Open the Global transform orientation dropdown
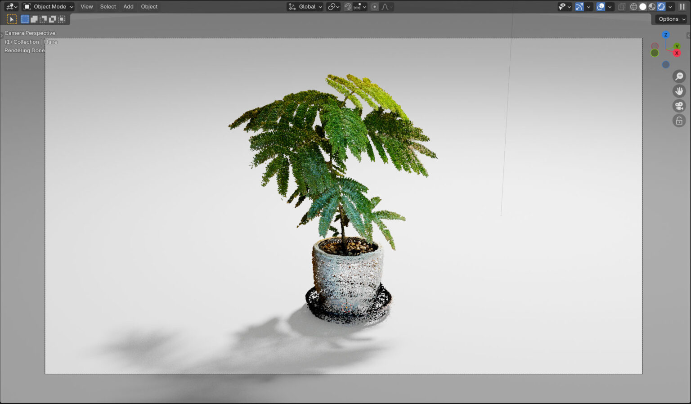691x404 pixels. click(305, 7)
